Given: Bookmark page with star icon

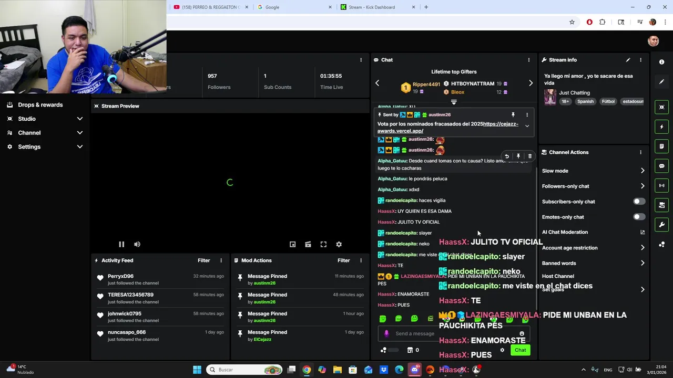Looking at the screenshot, I should tap(572, 22).
